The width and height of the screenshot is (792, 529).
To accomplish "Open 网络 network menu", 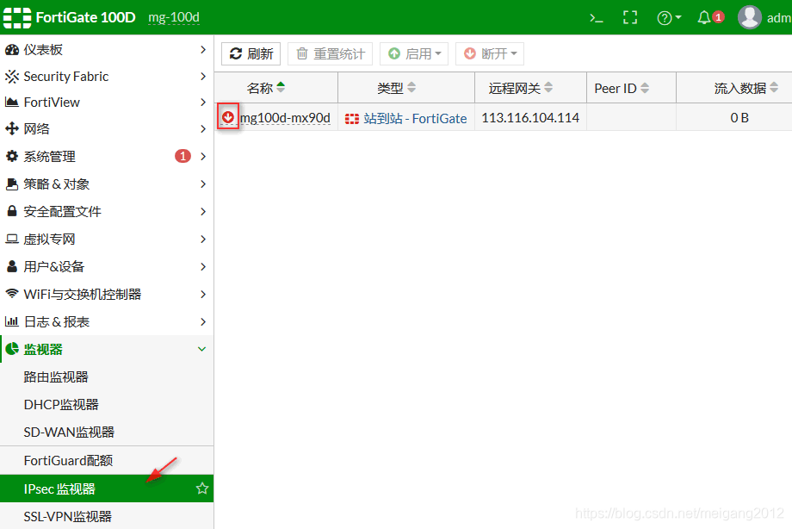I will point(107,129).
